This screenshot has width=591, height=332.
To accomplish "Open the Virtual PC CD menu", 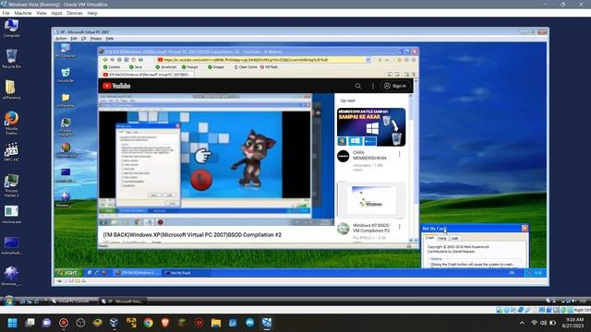I will (x=84, y=39).
